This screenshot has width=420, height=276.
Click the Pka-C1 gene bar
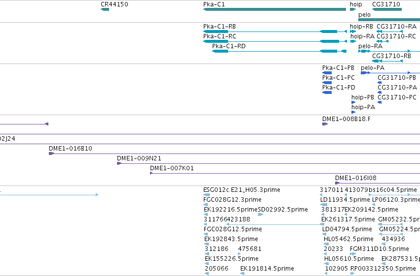point(274,9)
